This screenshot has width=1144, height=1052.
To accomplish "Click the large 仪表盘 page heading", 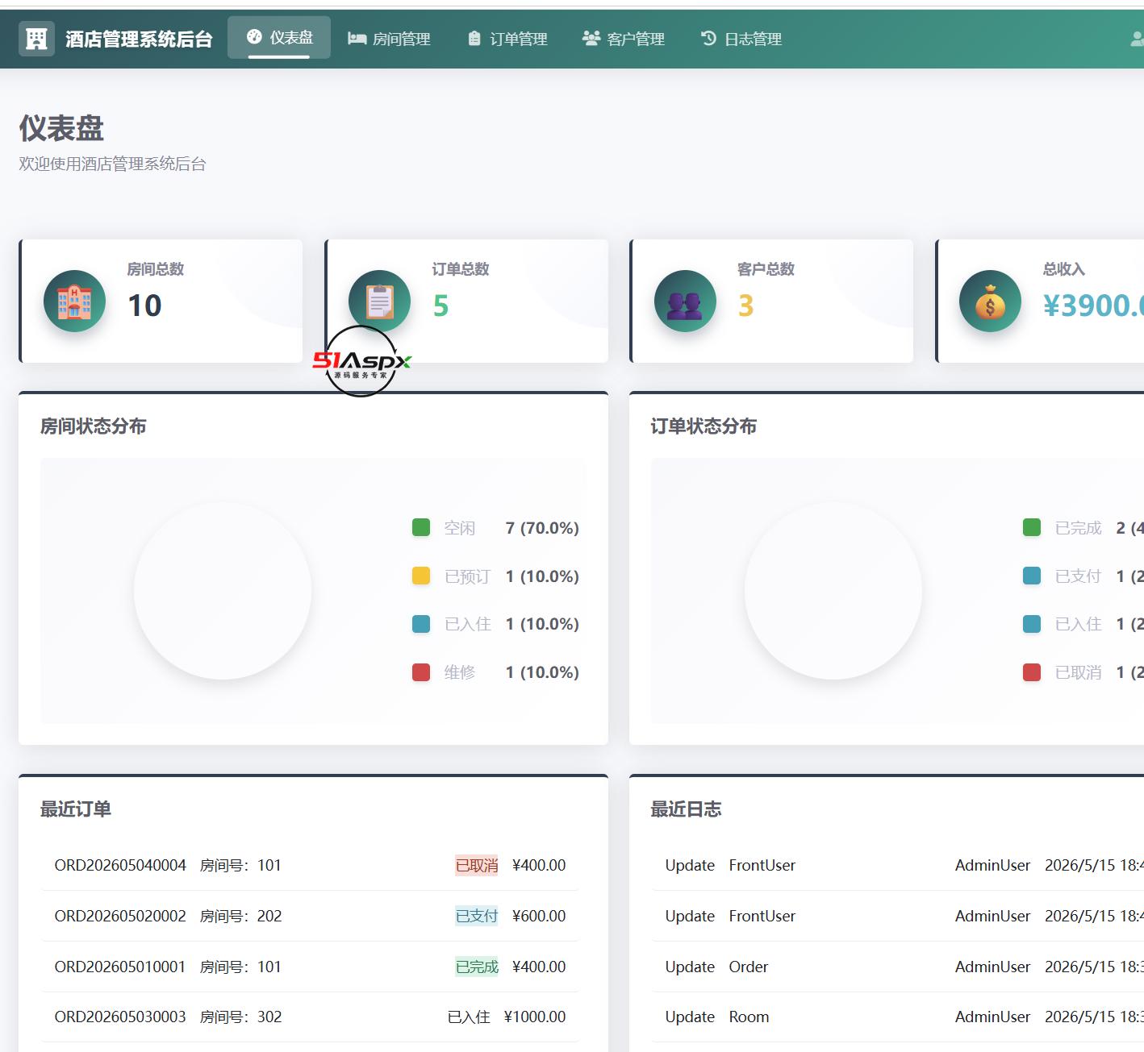I will click(62, 128).
